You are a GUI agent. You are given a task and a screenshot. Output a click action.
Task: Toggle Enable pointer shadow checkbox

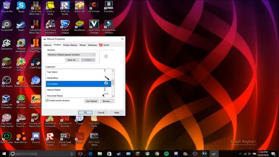pyautogui.click(x=47, y=101)
